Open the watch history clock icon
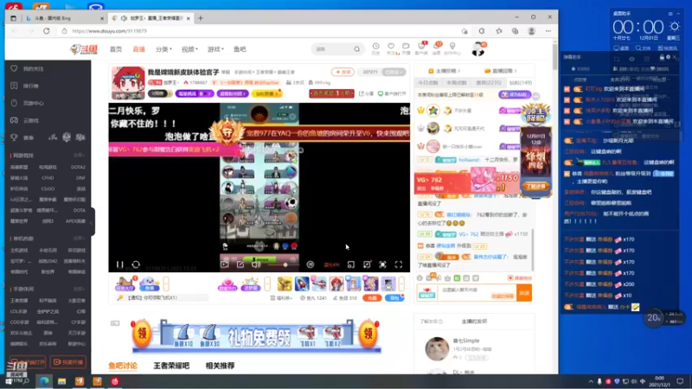692x389 pixels. point(375,48)
